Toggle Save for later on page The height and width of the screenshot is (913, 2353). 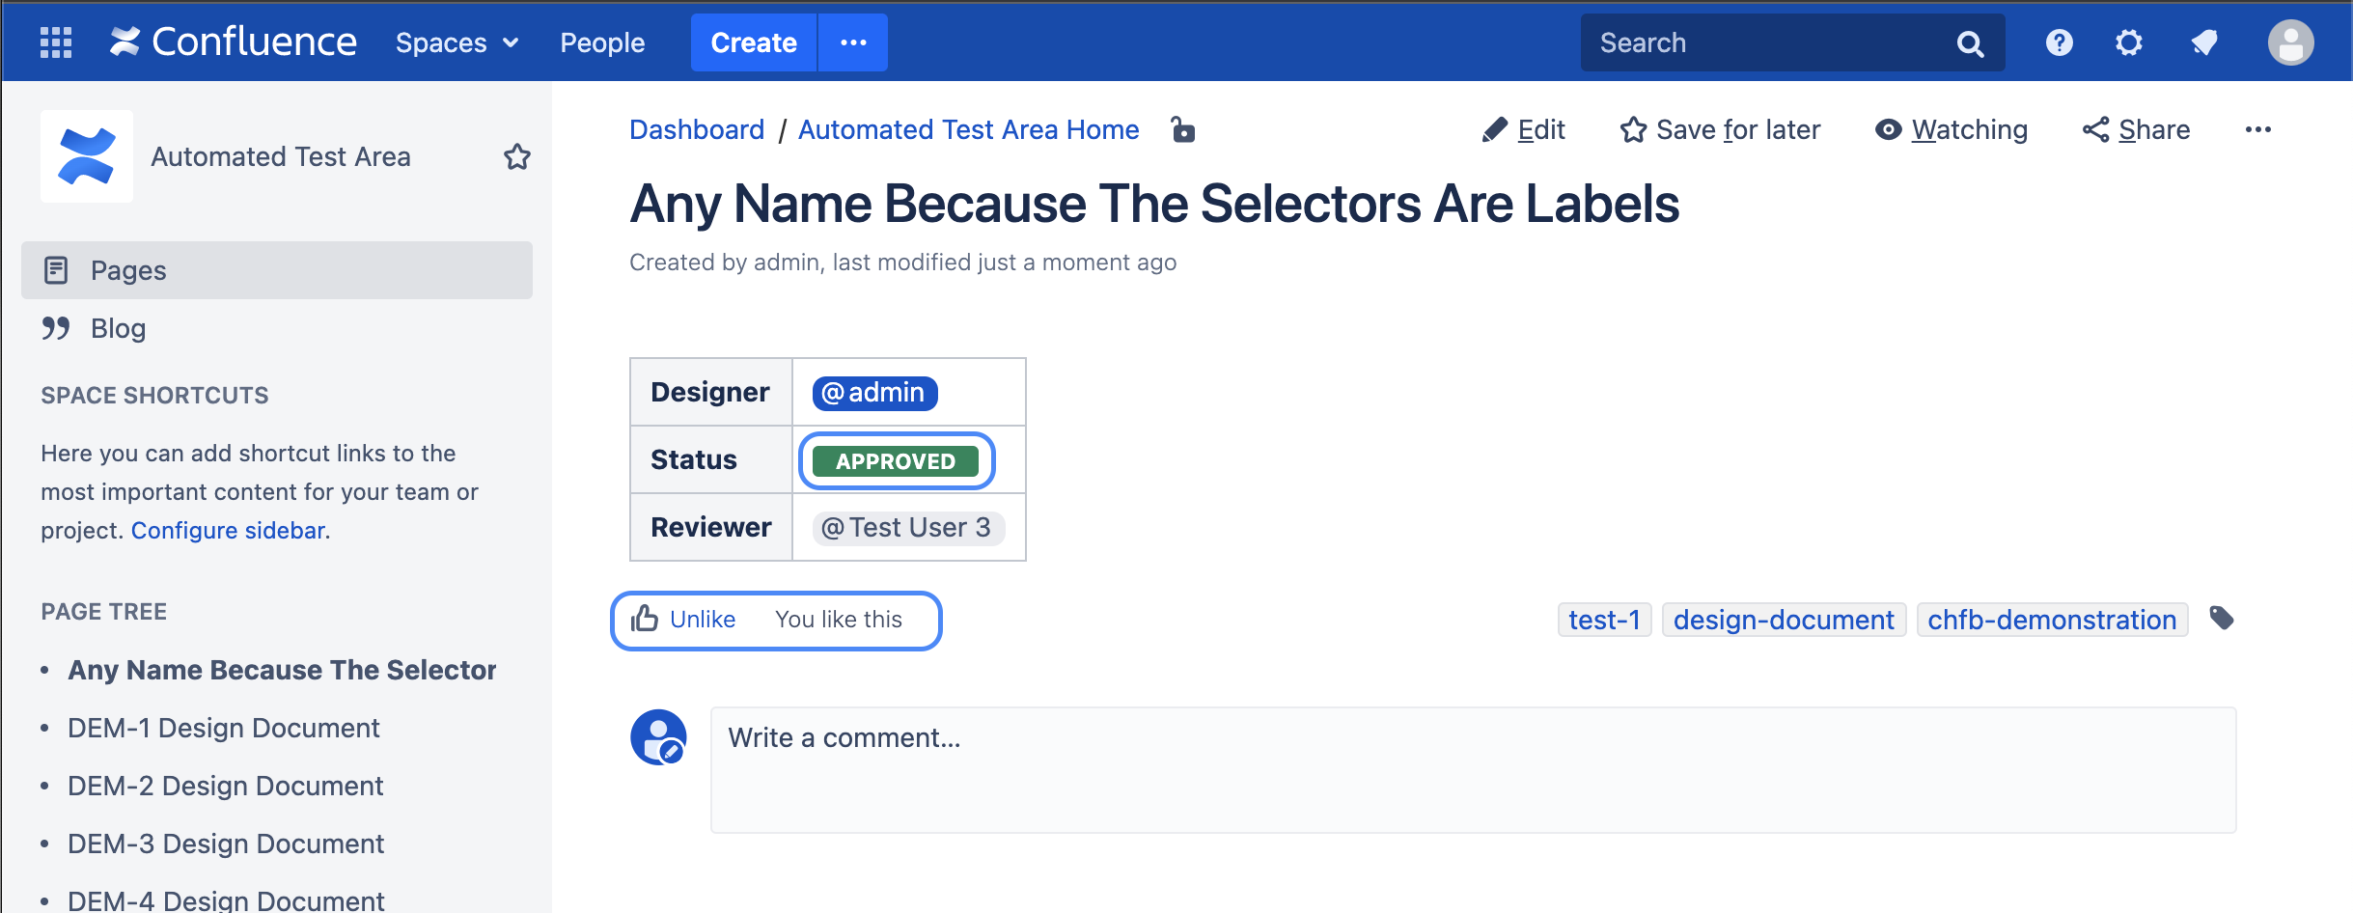coord(1720,129)
